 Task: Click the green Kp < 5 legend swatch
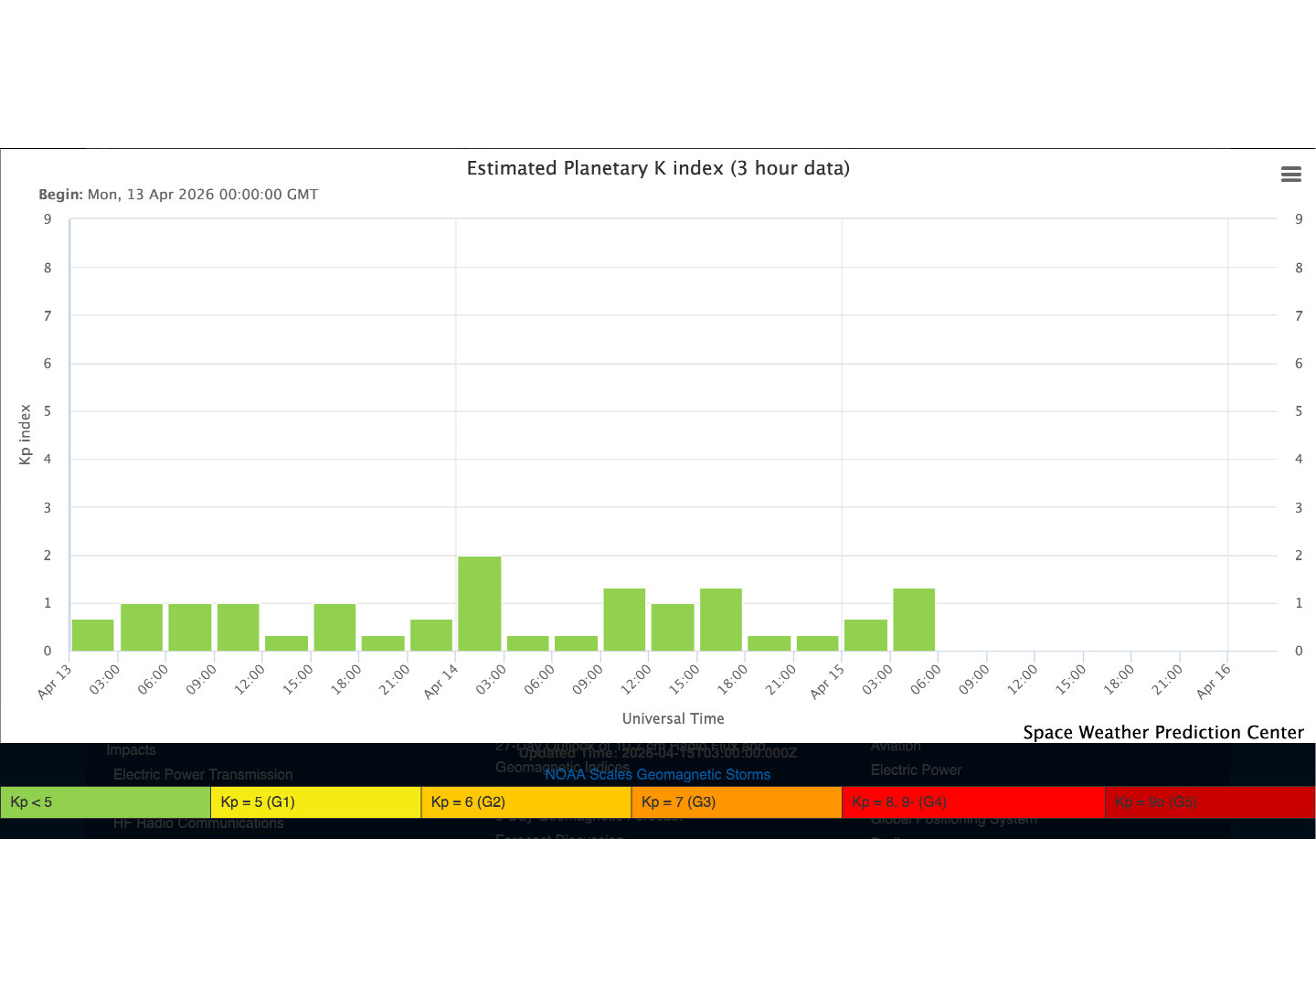[x=105, y=802]
